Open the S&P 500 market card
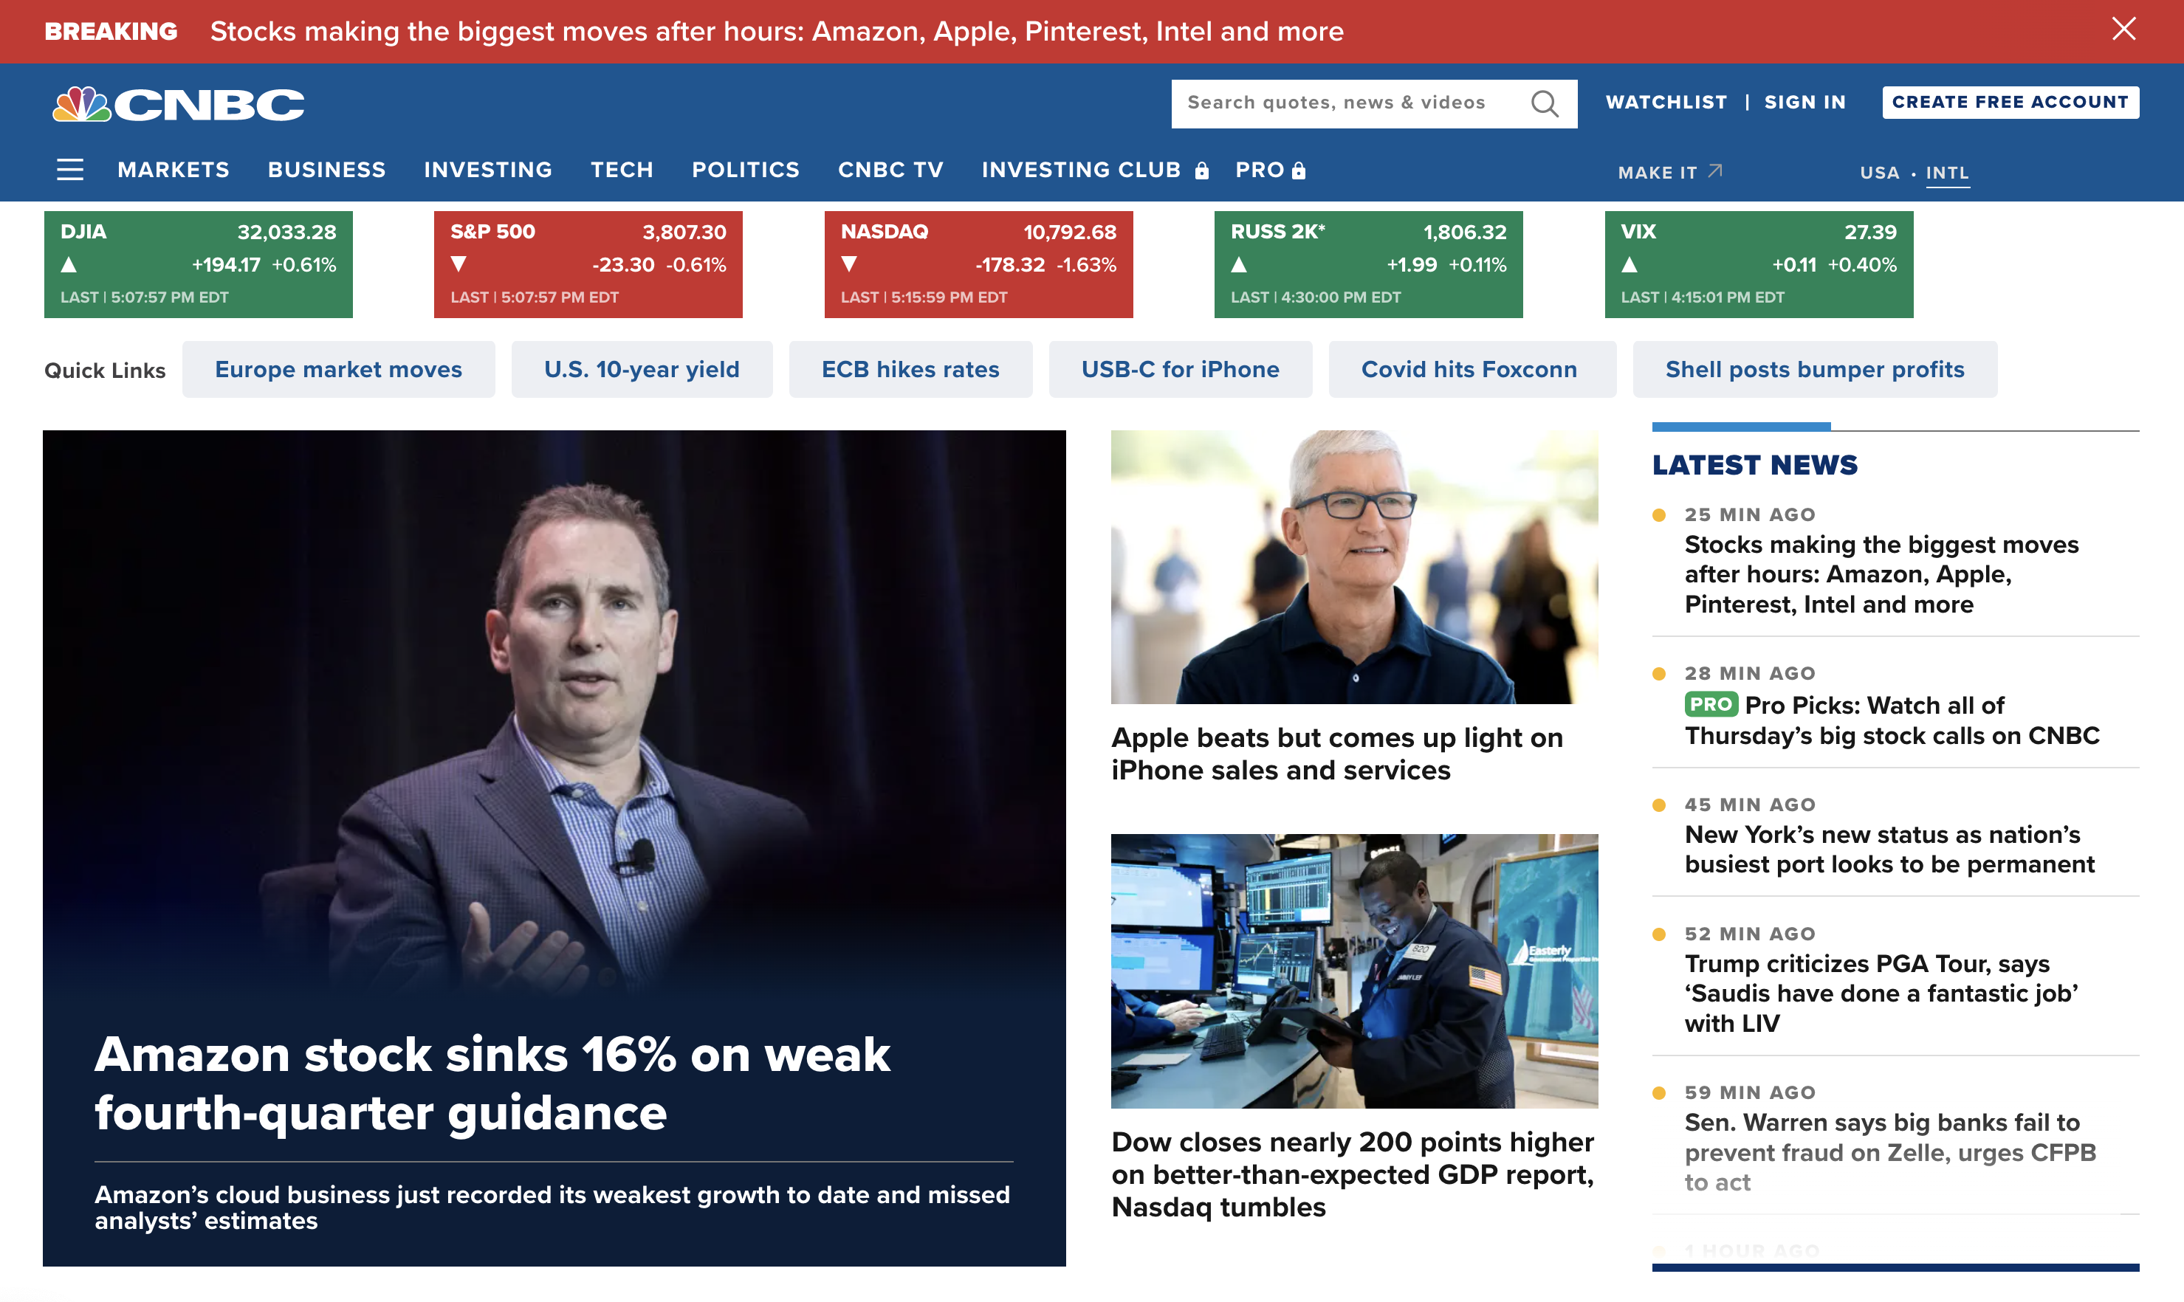Screen dimensions: 2184x1302 click(588, 264)
